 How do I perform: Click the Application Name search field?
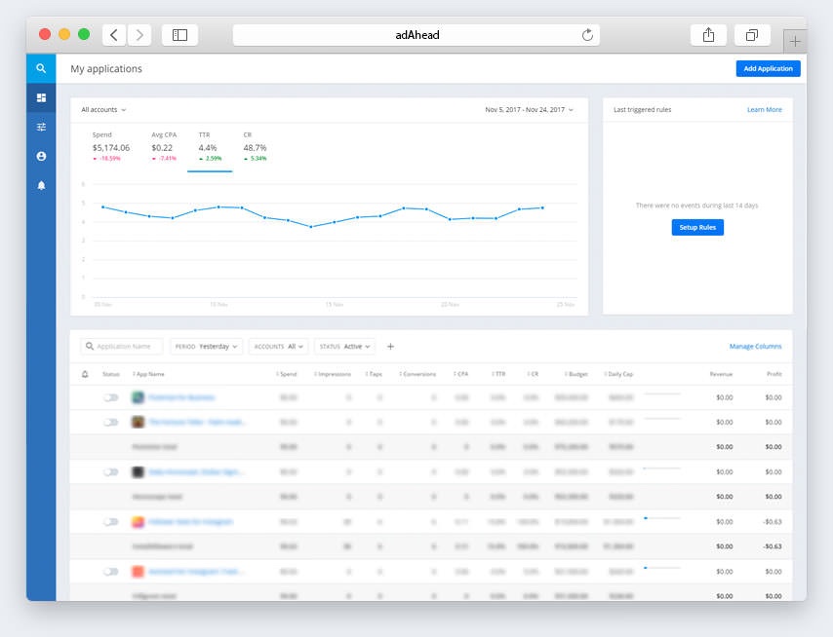click(x=123, y=346)
